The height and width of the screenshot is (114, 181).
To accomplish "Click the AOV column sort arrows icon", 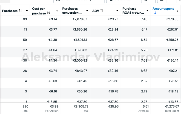I will 102,11.
